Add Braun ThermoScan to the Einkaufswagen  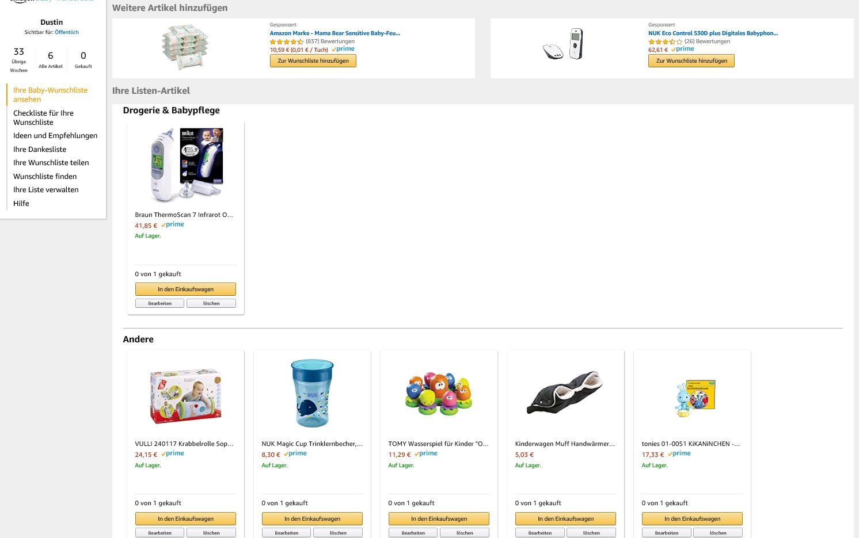click(185, 289)
